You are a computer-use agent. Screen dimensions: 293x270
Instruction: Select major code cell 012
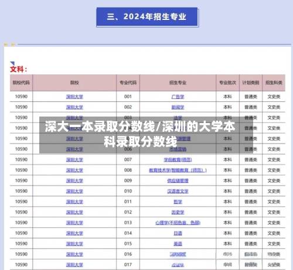(128, 212)
